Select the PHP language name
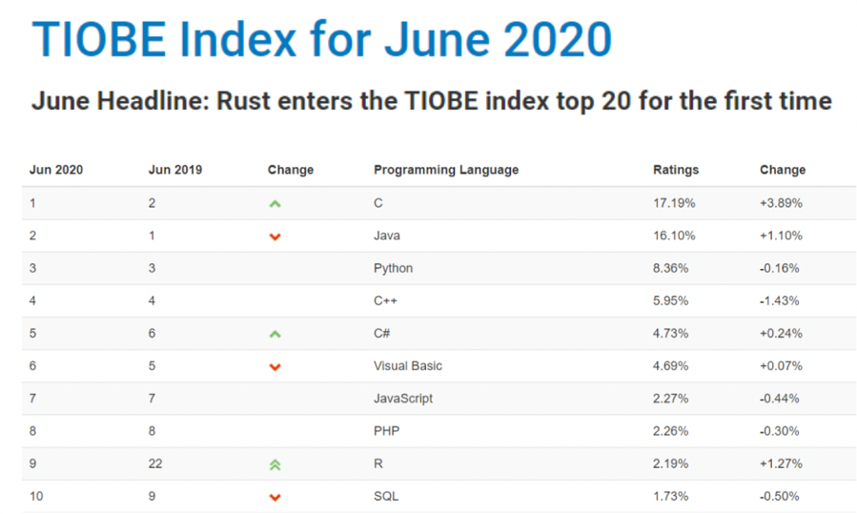This screenshot has height=514, width=857. 386,431
